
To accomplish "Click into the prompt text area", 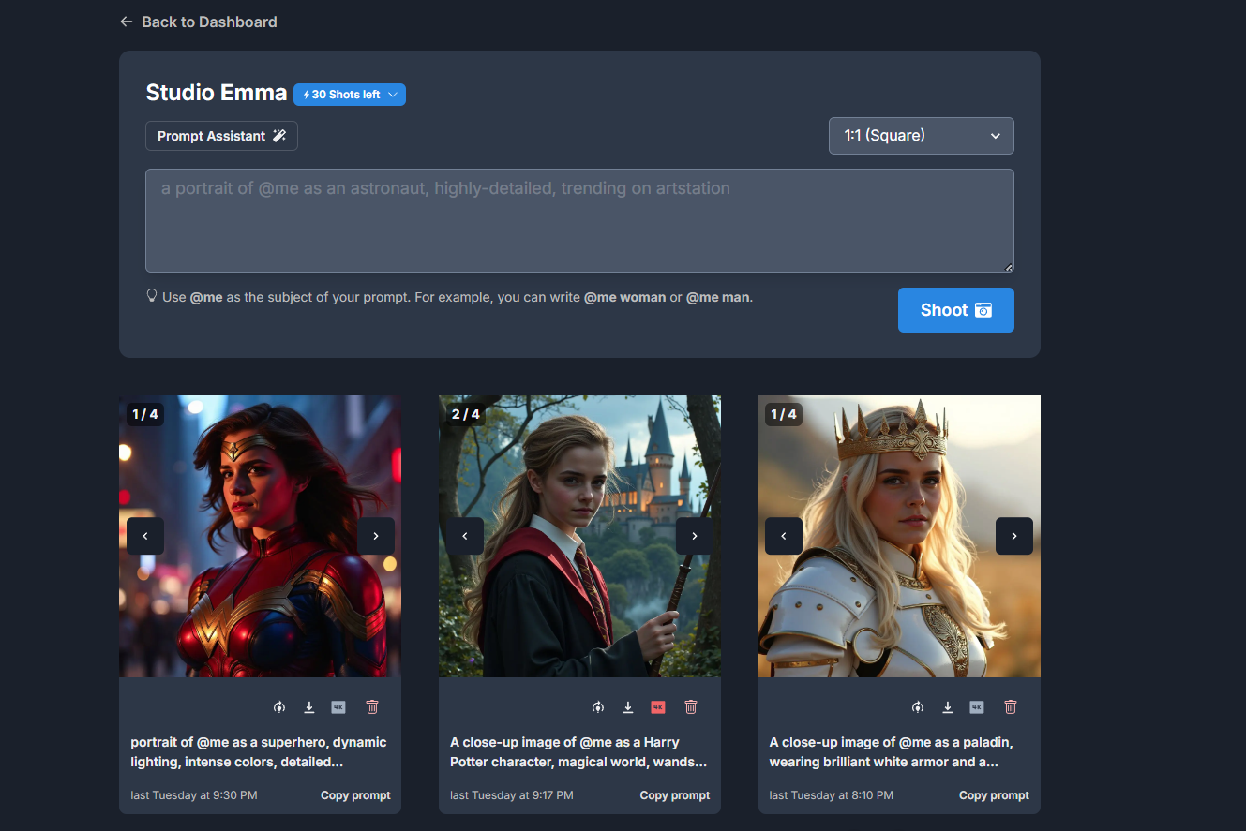I will (579, 221).
